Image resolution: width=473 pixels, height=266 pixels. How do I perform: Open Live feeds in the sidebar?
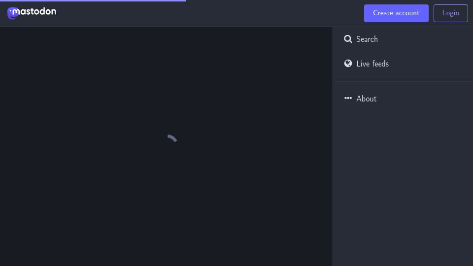[x=403, y=64]
